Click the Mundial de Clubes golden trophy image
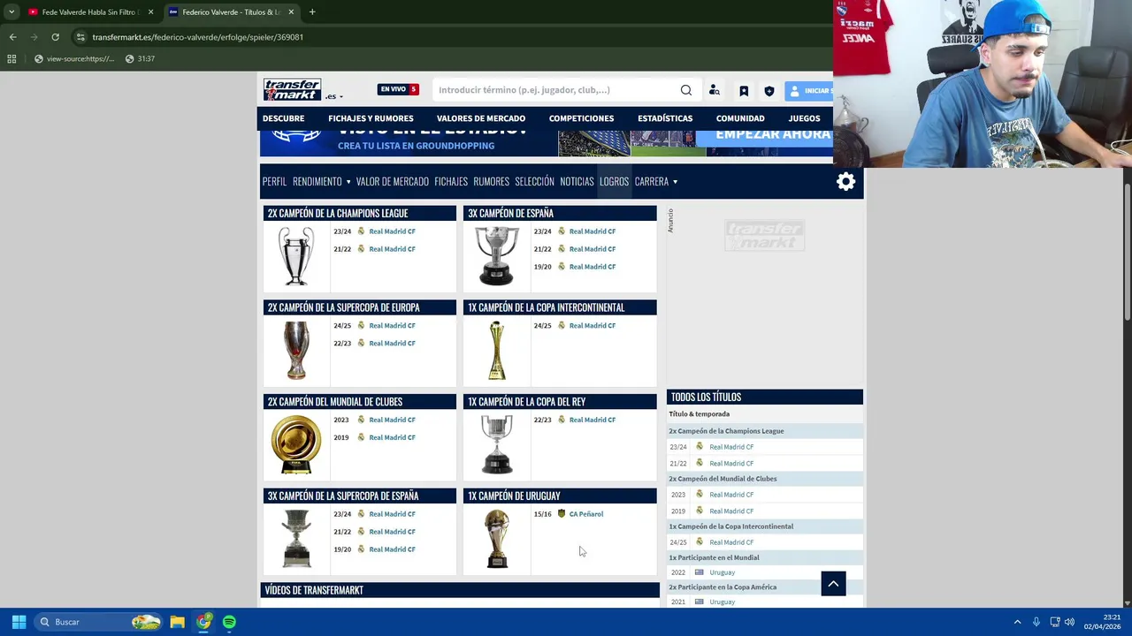This screenshot has width=1132, height=636. click(x=296, y=444)
